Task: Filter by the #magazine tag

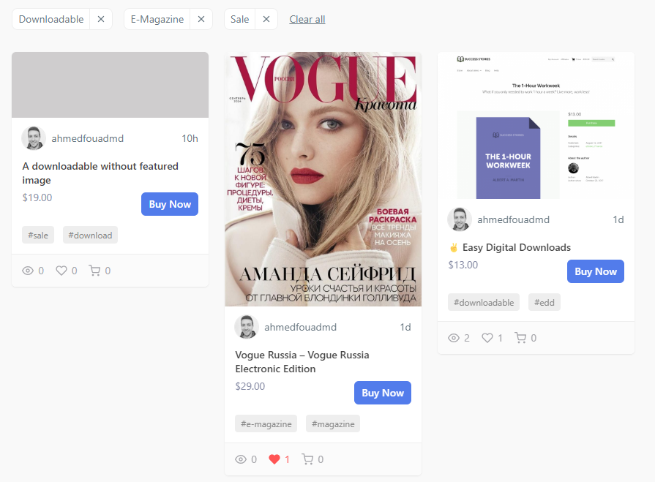Action: pyautogui.click(x=333, y=423)
